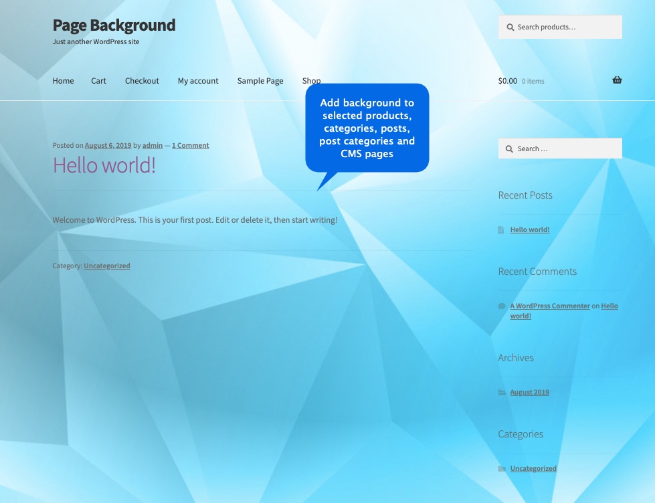
Task: Click the folder icon next to August 2019 archive
Action: pyautogui.click(x=502, y=393)
